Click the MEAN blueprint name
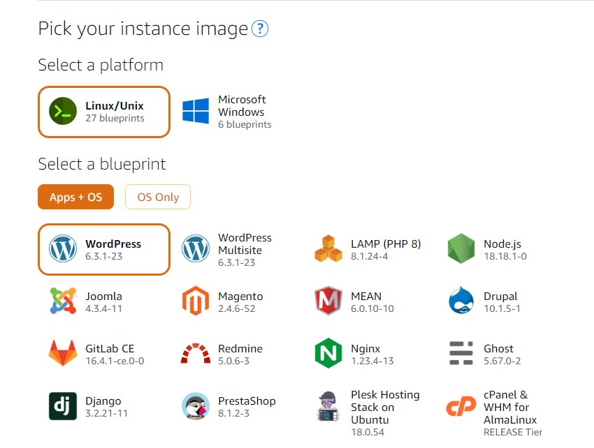Viewport: 594px width, 448px height. point(366,297)
